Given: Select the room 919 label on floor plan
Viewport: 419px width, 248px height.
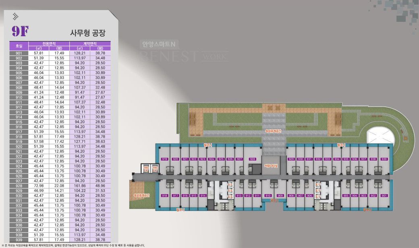Looking at the screenshot, I should (164, 159).
